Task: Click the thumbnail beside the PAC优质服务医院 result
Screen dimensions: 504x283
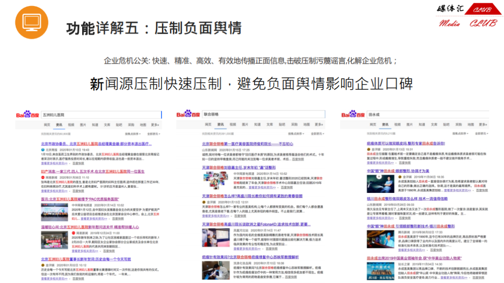Action: click(55, 211)
